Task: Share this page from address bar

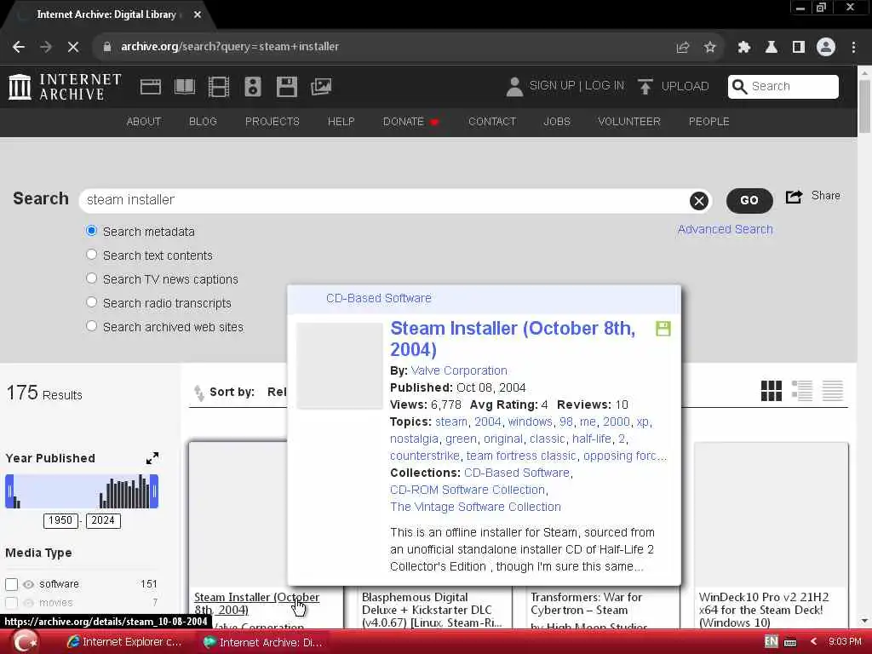Action: (683, 48)
